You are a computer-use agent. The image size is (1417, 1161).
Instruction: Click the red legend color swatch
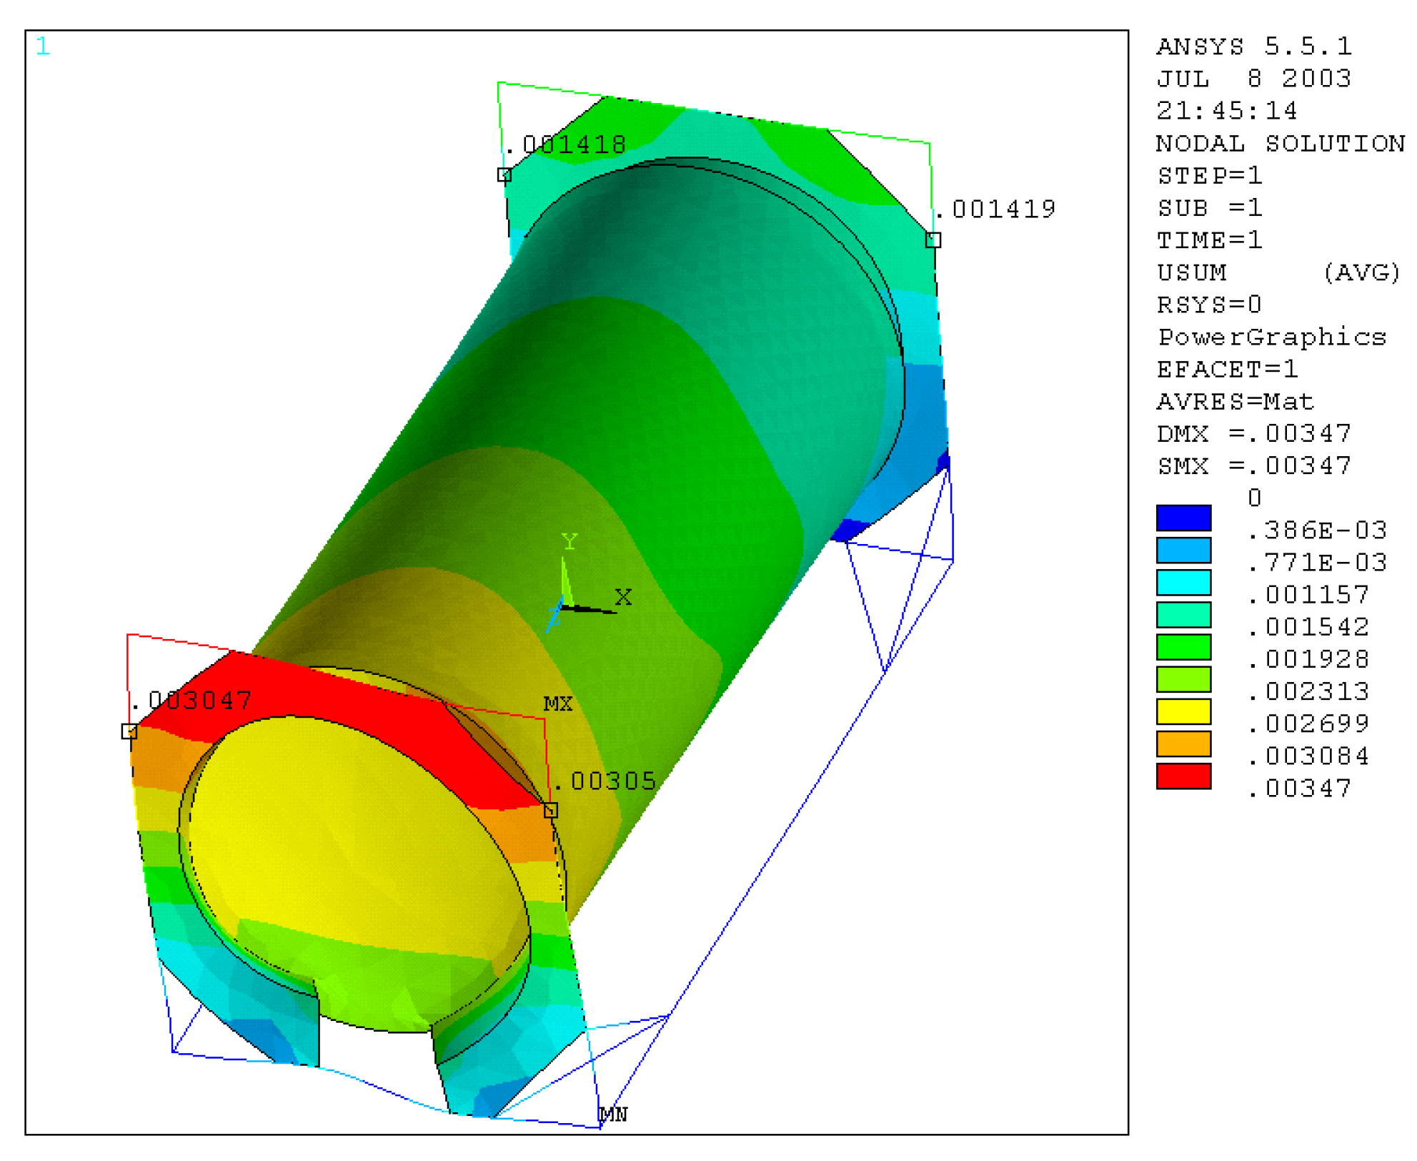1183,776
